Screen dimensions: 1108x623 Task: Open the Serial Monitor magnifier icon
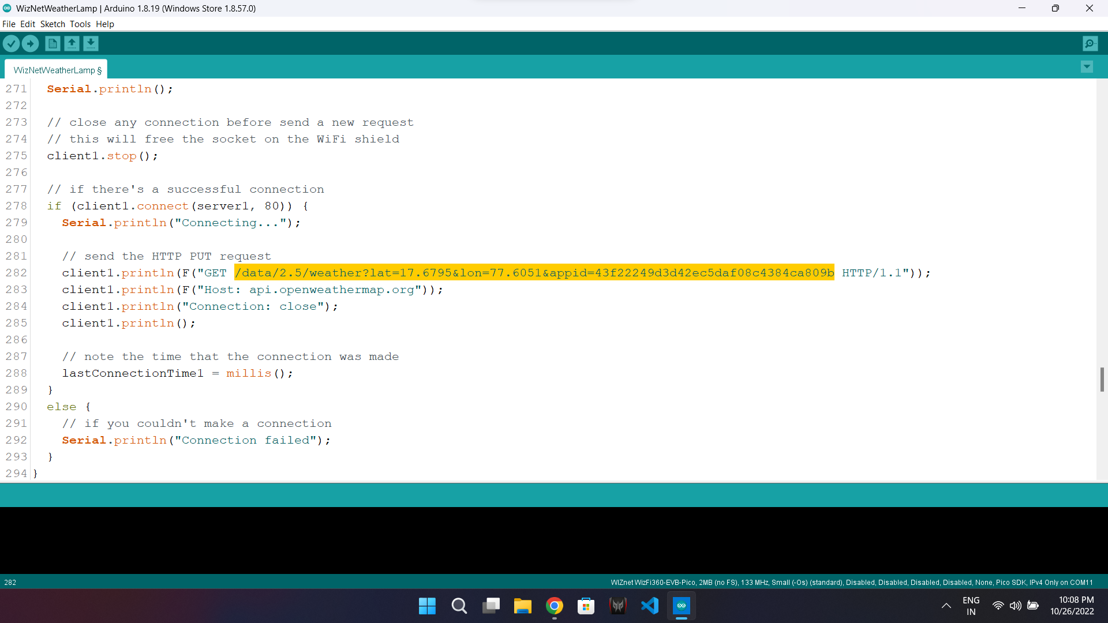click(x=1090, y=43)
